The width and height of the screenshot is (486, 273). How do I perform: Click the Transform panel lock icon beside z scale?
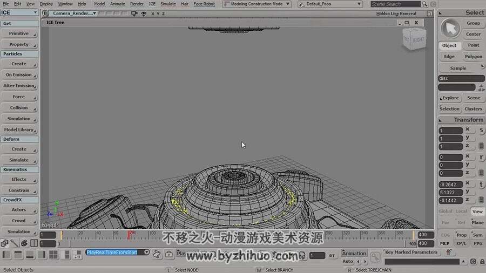tap(481, 146)
